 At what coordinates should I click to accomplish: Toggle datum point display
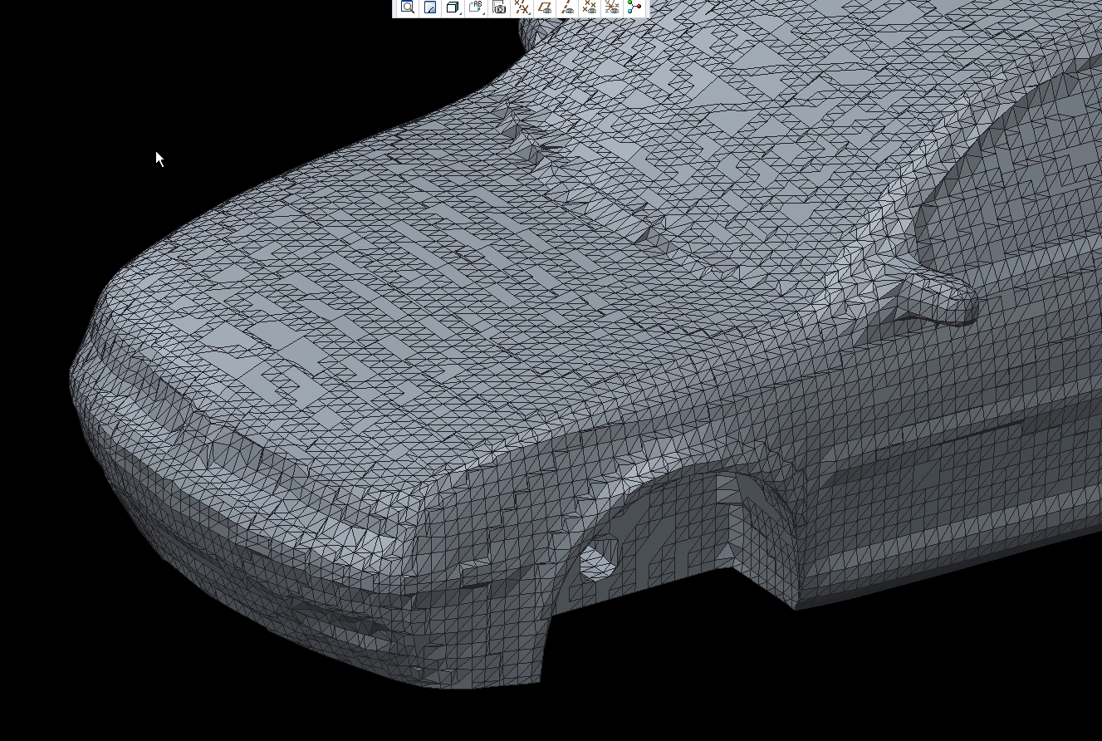tap(590, 7)
